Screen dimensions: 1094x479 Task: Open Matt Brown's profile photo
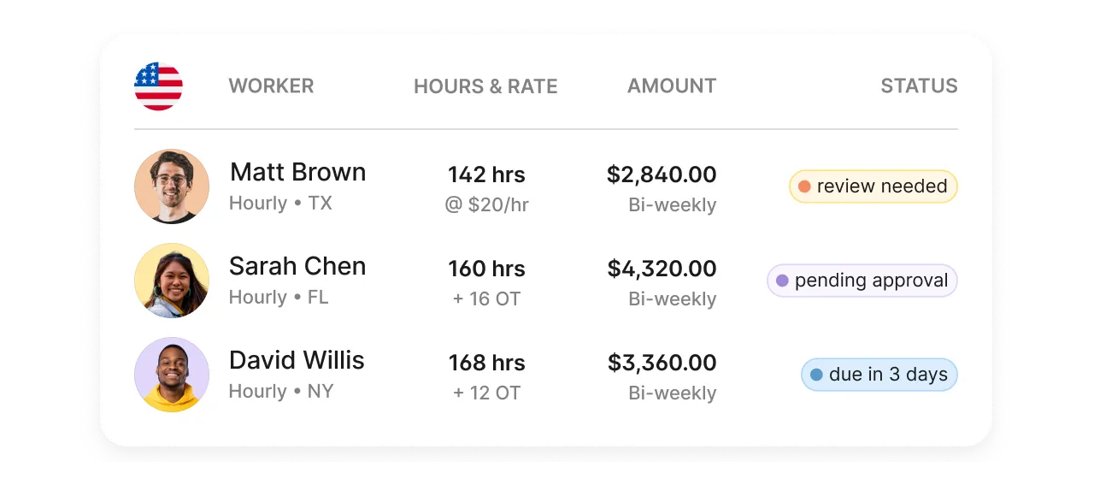[172, 186]
